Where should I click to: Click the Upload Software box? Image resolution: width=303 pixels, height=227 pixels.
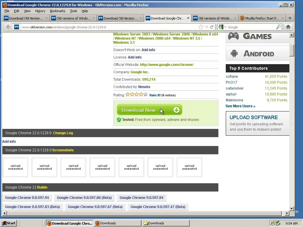click(257, 123)
